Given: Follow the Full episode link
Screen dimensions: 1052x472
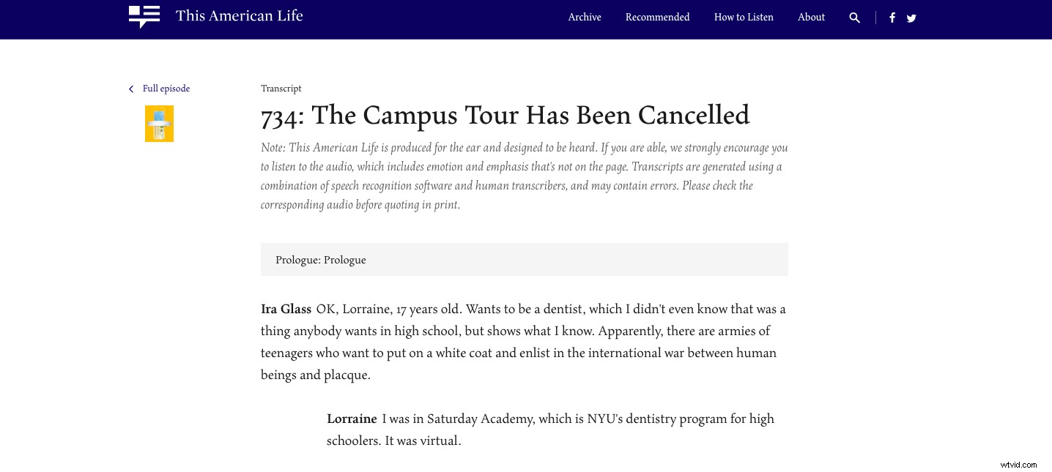Looking at the screenshot, I should coord(166,89).
